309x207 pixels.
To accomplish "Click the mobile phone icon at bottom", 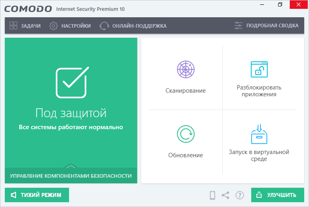I will pos(212,195).
